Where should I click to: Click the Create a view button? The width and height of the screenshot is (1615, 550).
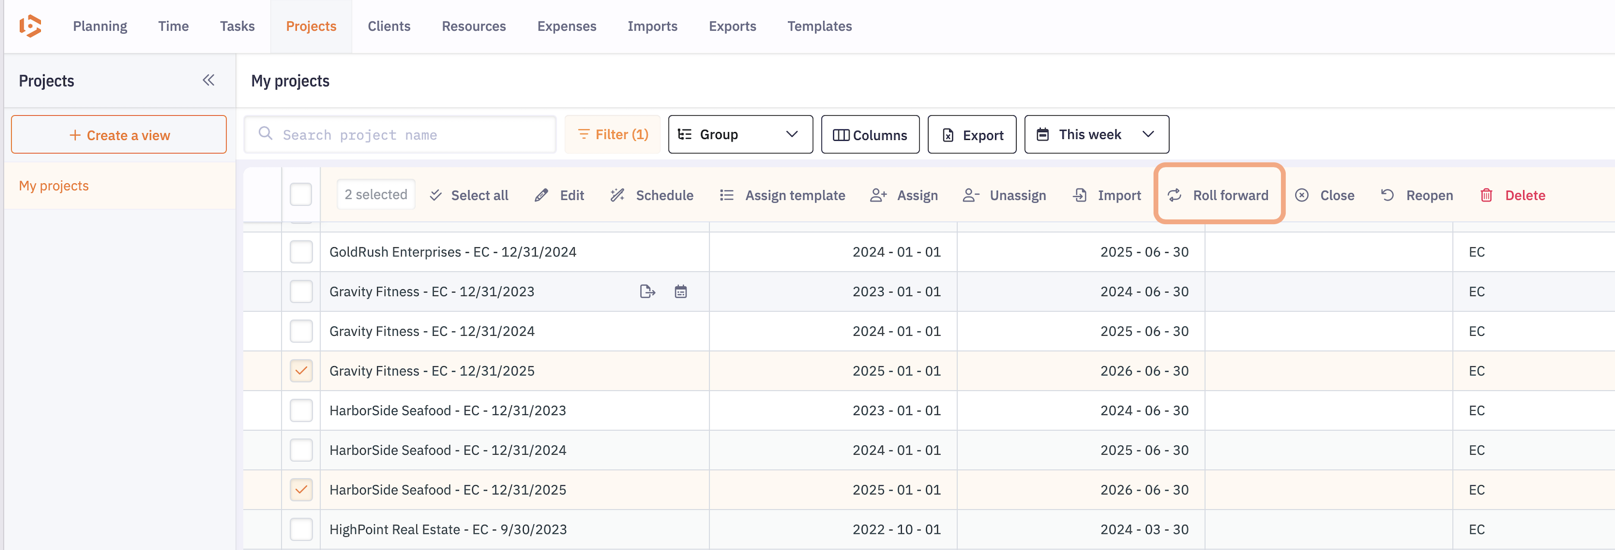click(x=119, y=135)
